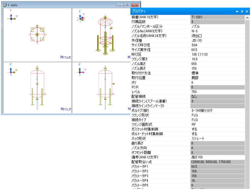
Task: Click the パラメータP5 property row
Action: click(188, 185)
